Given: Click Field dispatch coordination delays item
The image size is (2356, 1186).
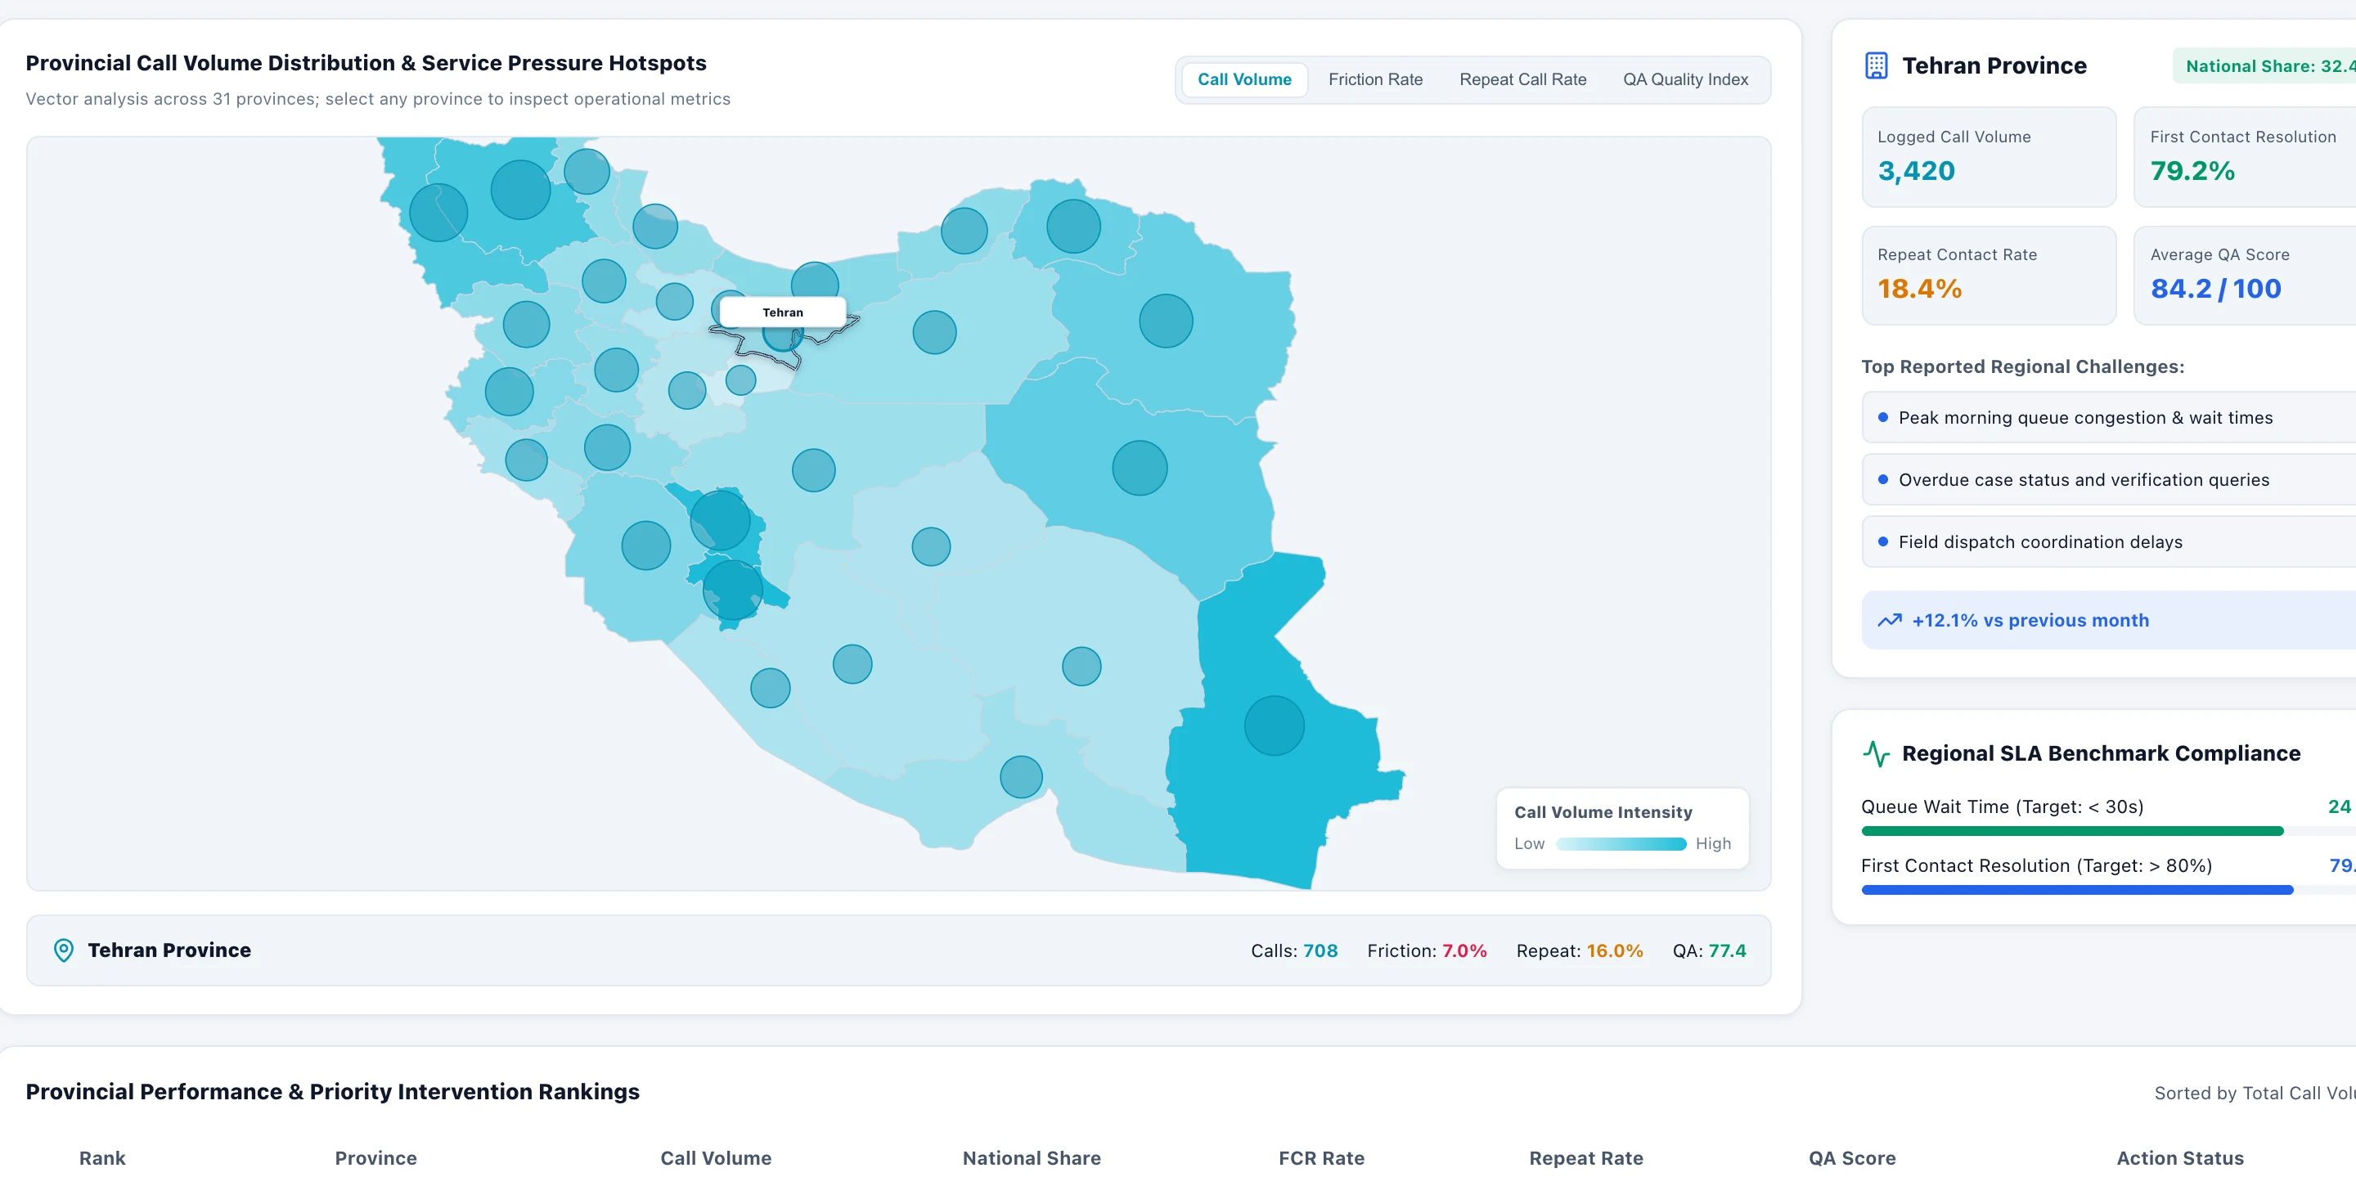Looking at the screenshot, I should [2108, 541].
